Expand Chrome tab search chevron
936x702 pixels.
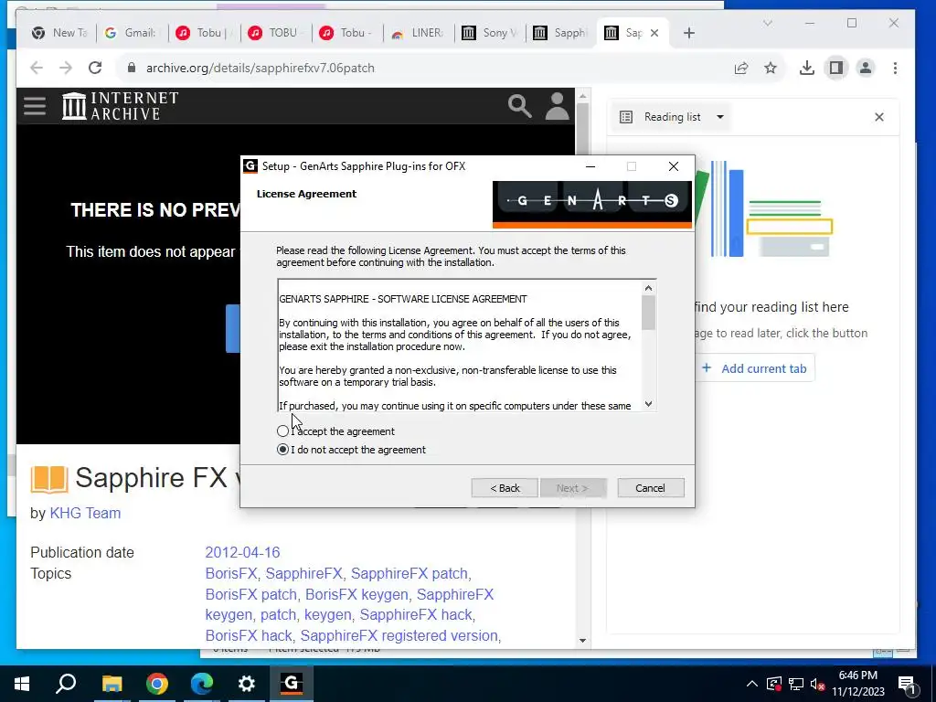(768, 23)
